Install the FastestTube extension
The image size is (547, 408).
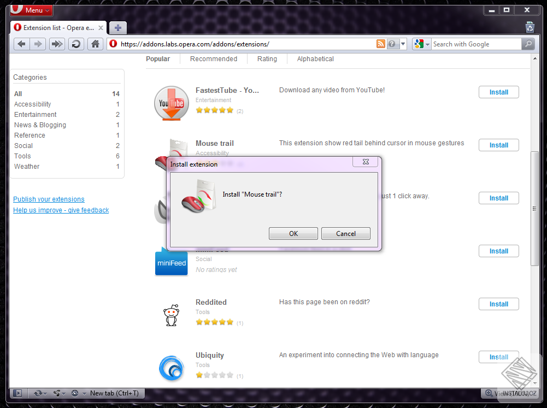coord(498,92)
